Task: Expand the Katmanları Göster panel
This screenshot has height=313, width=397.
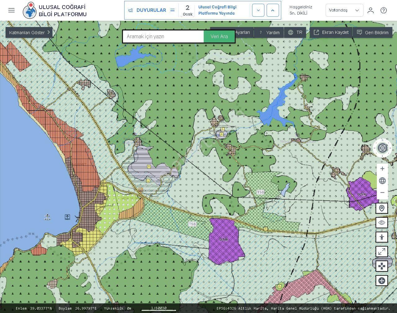Action: pyautogui.click(x=29, y=32)
